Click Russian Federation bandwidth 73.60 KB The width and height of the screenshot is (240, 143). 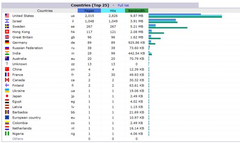[136, 48]
